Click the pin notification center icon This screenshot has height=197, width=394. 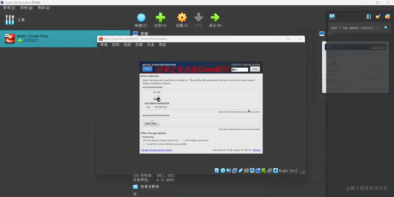[x=378, y=17]
